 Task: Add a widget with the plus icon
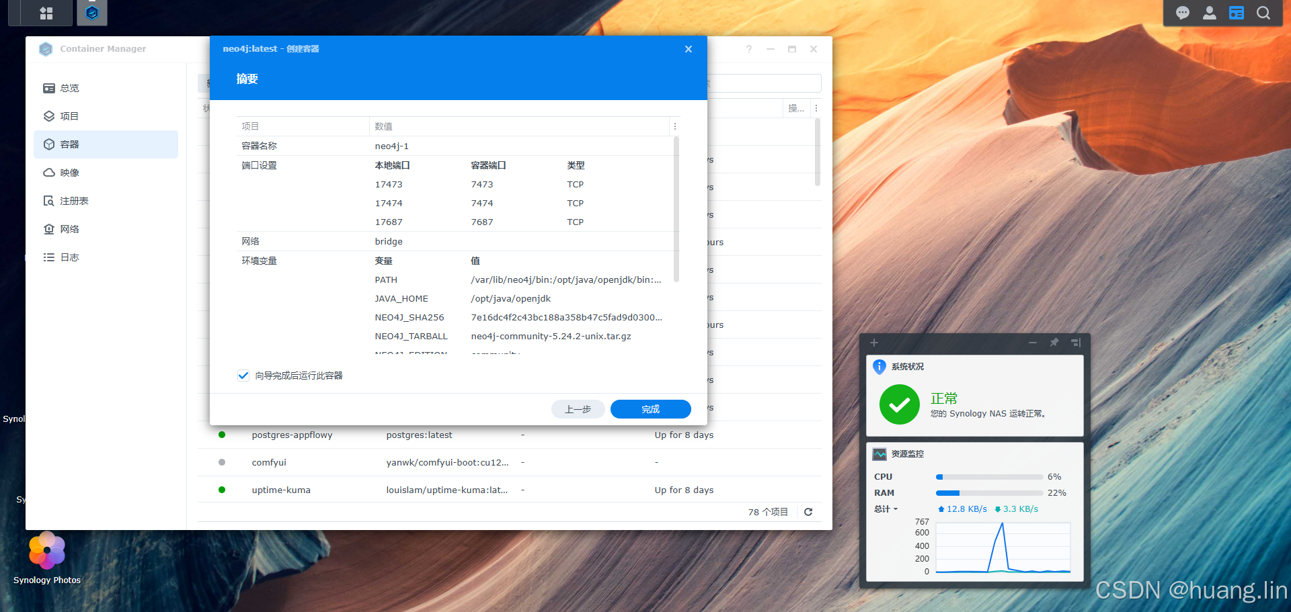[874, 343]
